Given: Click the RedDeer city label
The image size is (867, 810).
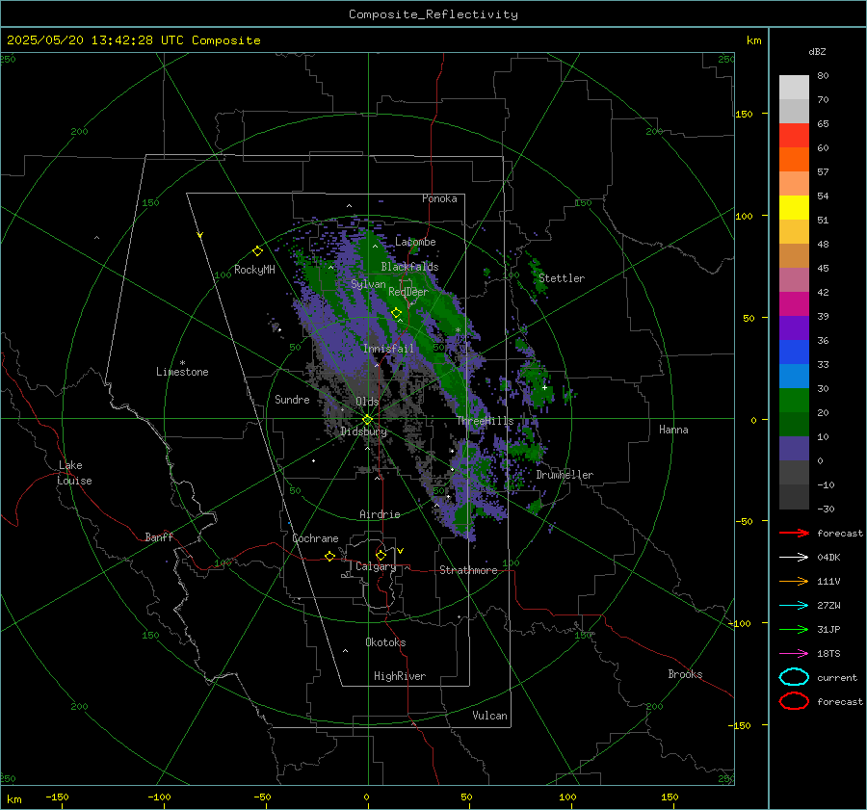Looking at the screenshot, I should (x=408, y=292).
